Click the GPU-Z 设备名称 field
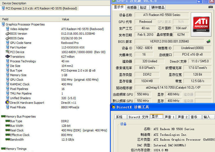215x152 pixels. click(162, 15)
